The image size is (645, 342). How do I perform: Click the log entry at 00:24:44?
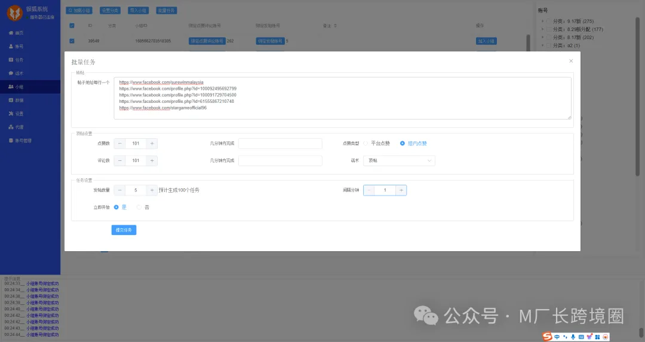[32, 335]
